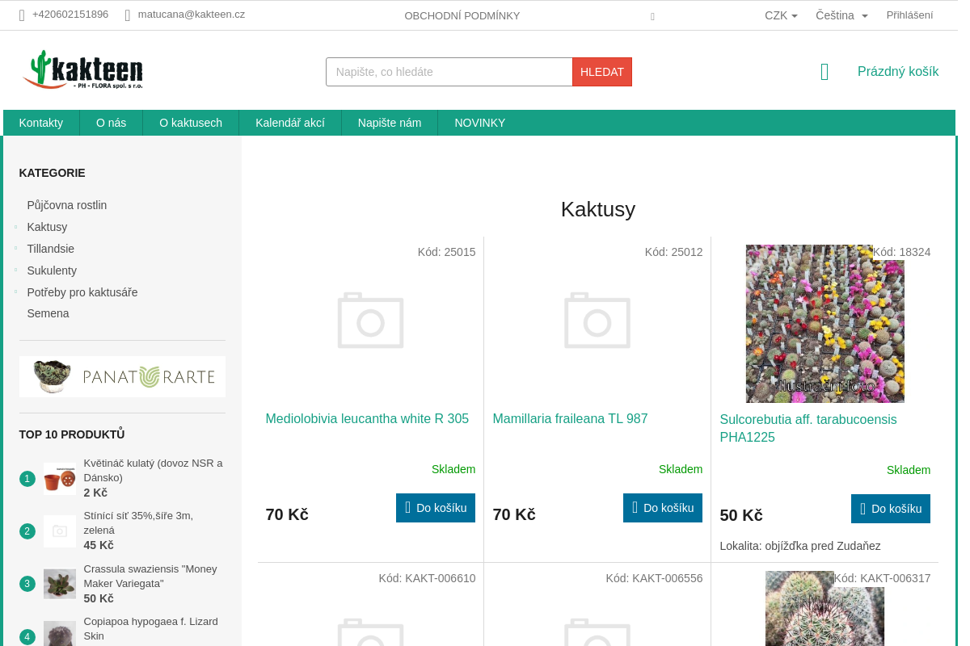
Task: Click the small search icon in the top bar
Action: click(x=652, y=16)
